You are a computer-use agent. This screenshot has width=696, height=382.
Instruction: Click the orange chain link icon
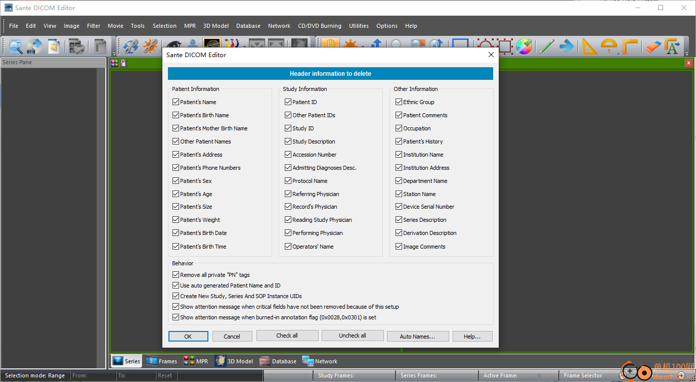150,46
